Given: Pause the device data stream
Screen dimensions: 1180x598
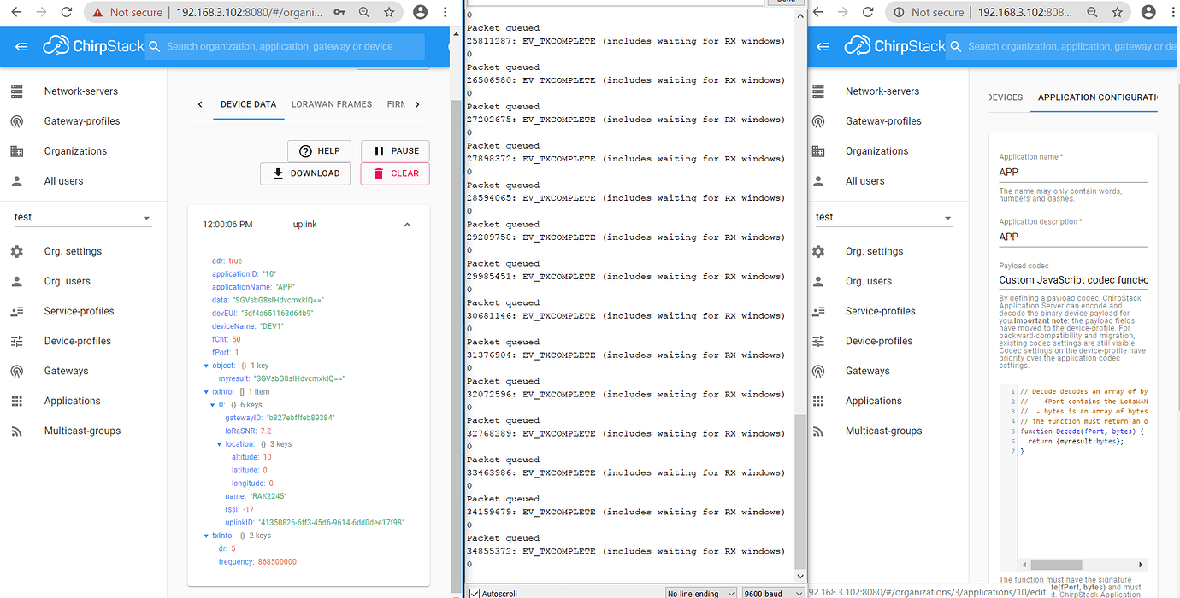Looking at the screenshot, I should pyautogui.click(x=395, y=150).
